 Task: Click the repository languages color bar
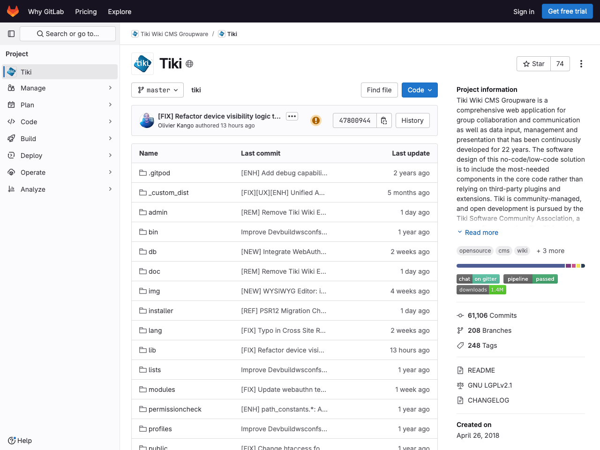(x=521, y=266)
